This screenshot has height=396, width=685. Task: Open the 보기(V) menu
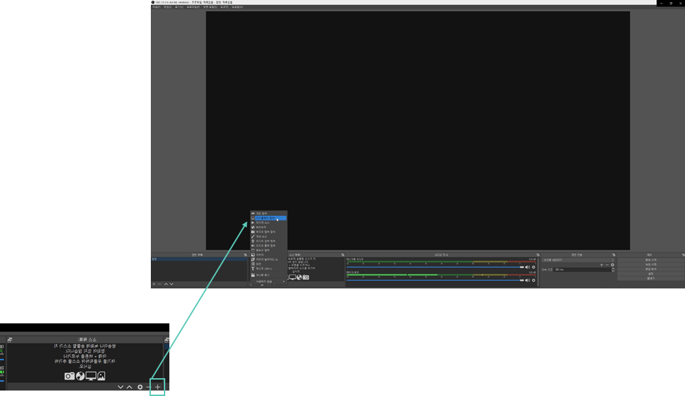point(179,7)
